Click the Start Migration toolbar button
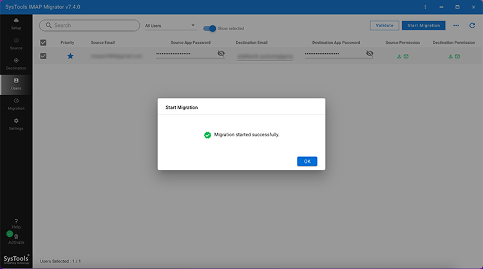 [424, 26]
